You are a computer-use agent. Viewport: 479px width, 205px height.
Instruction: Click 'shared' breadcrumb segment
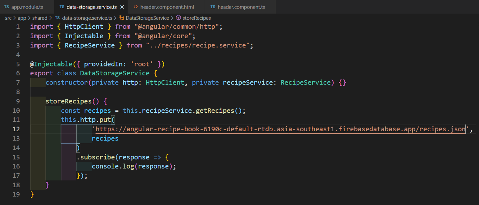coord(40,18)
